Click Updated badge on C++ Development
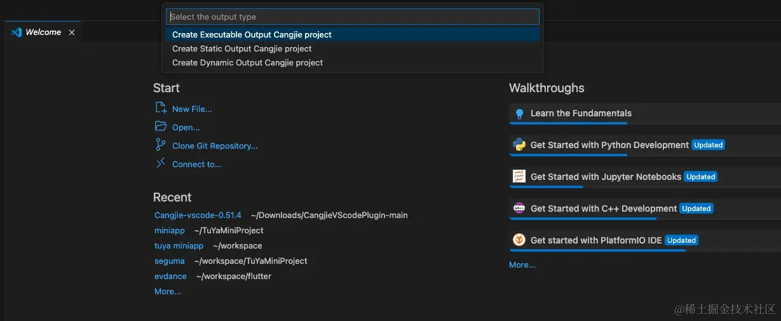Viewport: 781px width, 321px height. (696, 208)
